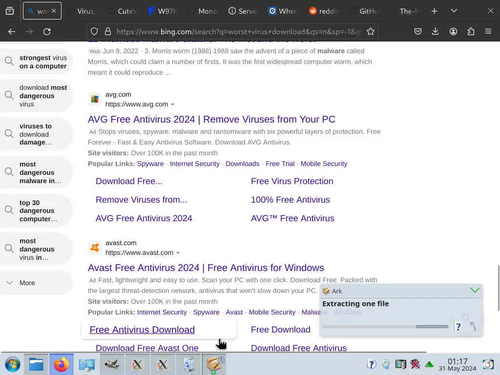Search 'top 30 dangerous computer' suggestion
Screen dimensions: 500x375
(36, 211)
